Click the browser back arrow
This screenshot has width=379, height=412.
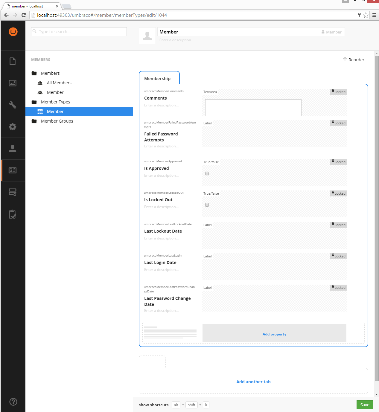pos(6,15)
